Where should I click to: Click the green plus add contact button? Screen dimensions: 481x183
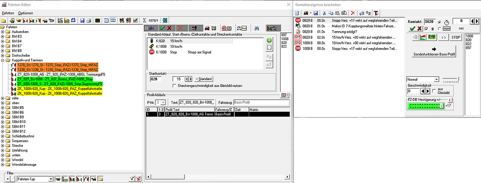coord(269,41)
